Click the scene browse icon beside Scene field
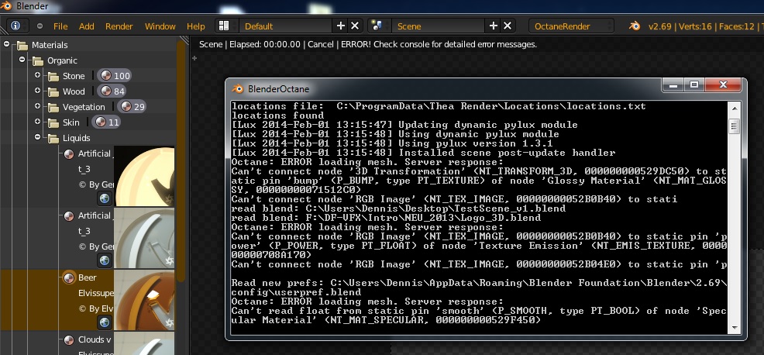Viewport: 764px width, 355px height. [377, 26]
